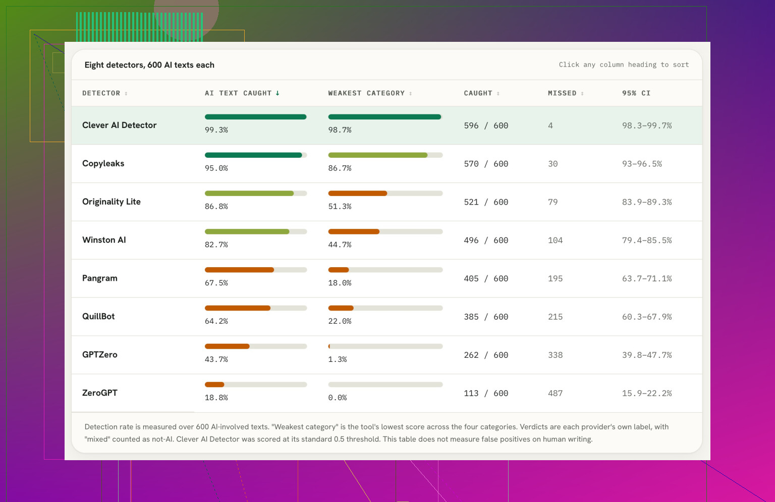Select the "GPTZero" detector name

coord(100,355)
